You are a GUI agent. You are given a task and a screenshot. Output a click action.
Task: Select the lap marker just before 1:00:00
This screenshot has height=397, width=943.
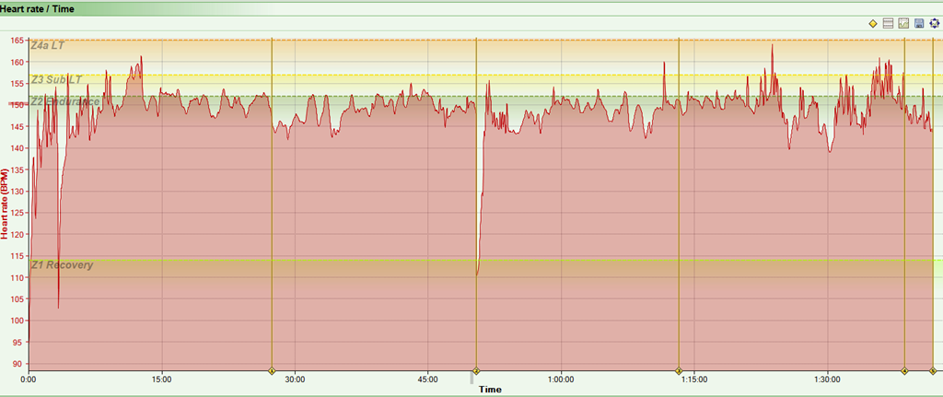pyautogui.click(x=476, y=371)
